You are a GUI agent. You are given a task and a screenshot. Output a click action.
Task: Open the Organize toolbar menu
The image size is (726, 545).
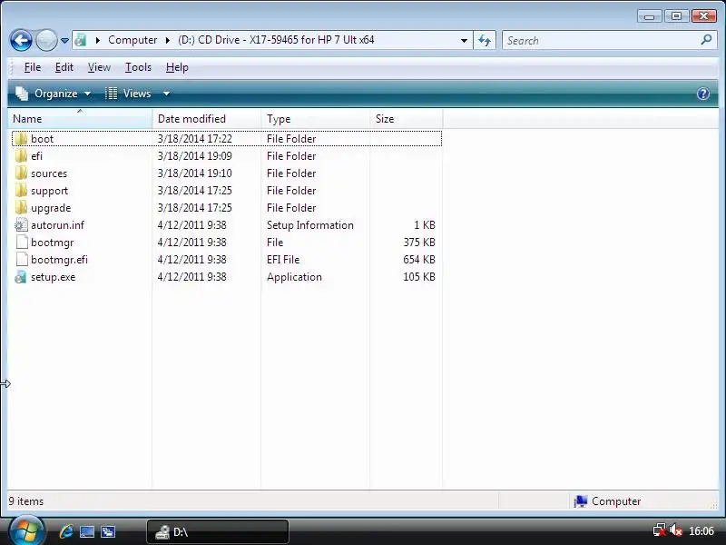click(54, 94)
